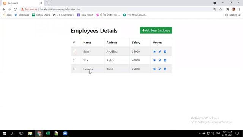Click Add New Employee button
Screen dimensions: 243x137
point(156,30)
